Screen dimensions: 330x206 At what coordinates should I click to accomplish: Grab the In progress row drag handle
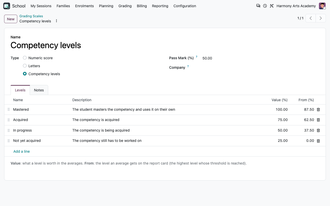pos(9,130)
